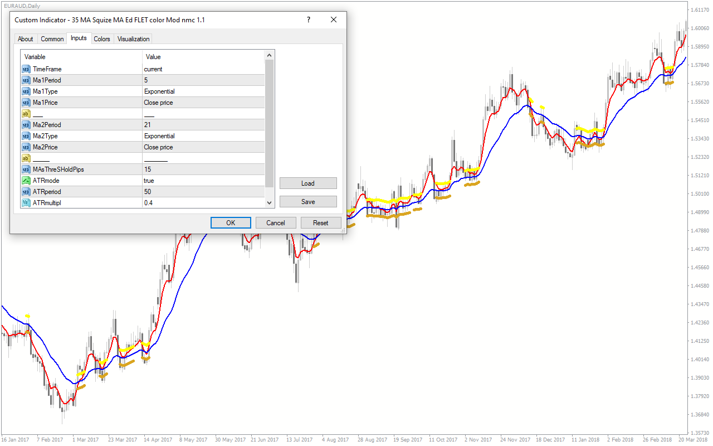
Task: Click the '14 Apr 2017' date axis label
Action: 158,440
